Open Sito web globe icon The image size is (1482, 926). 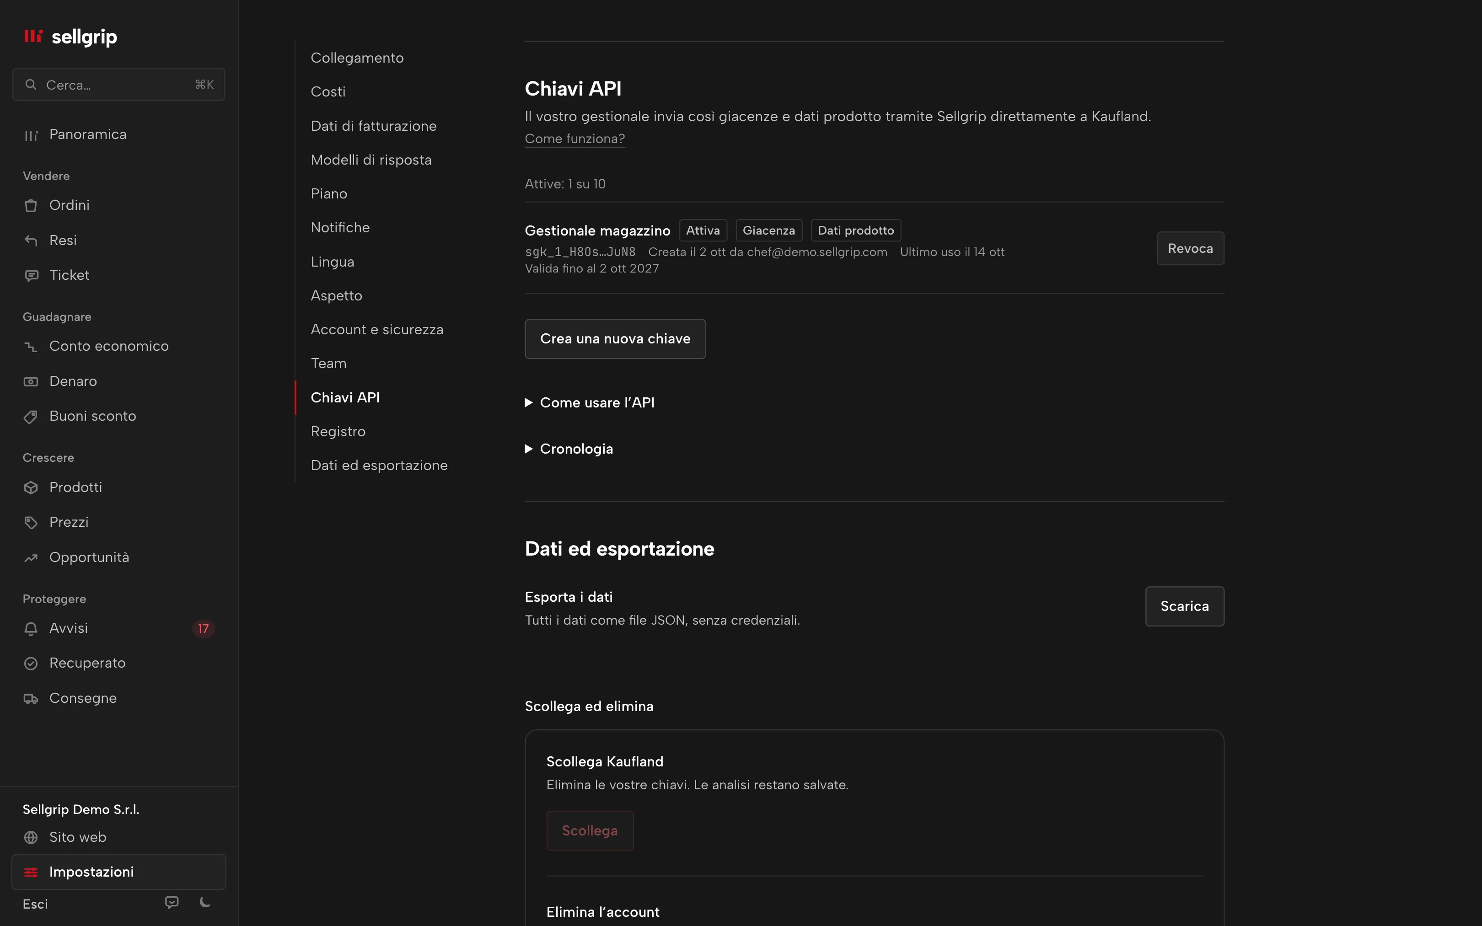[31, 837]
